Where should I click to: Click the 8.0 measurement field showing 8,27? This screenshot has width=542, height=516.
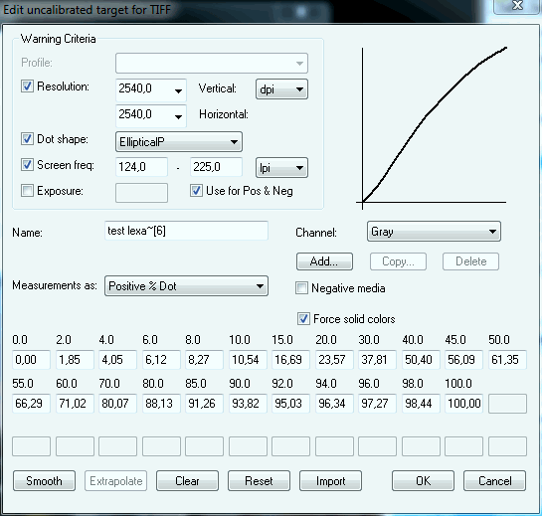tap(204, 360)
